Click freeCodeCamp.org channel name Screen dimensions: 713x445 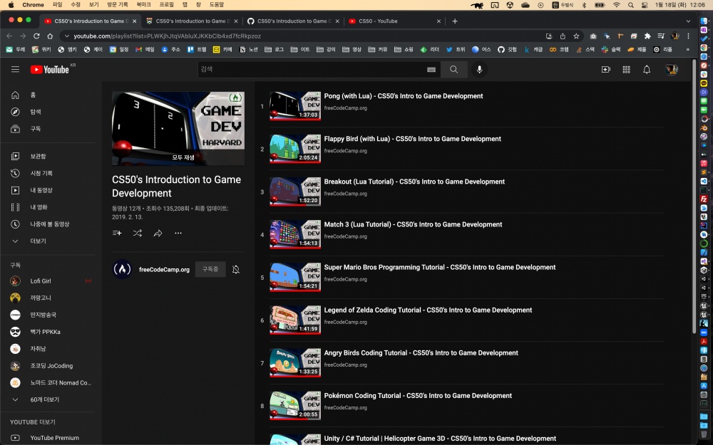[x=164, y=269]
